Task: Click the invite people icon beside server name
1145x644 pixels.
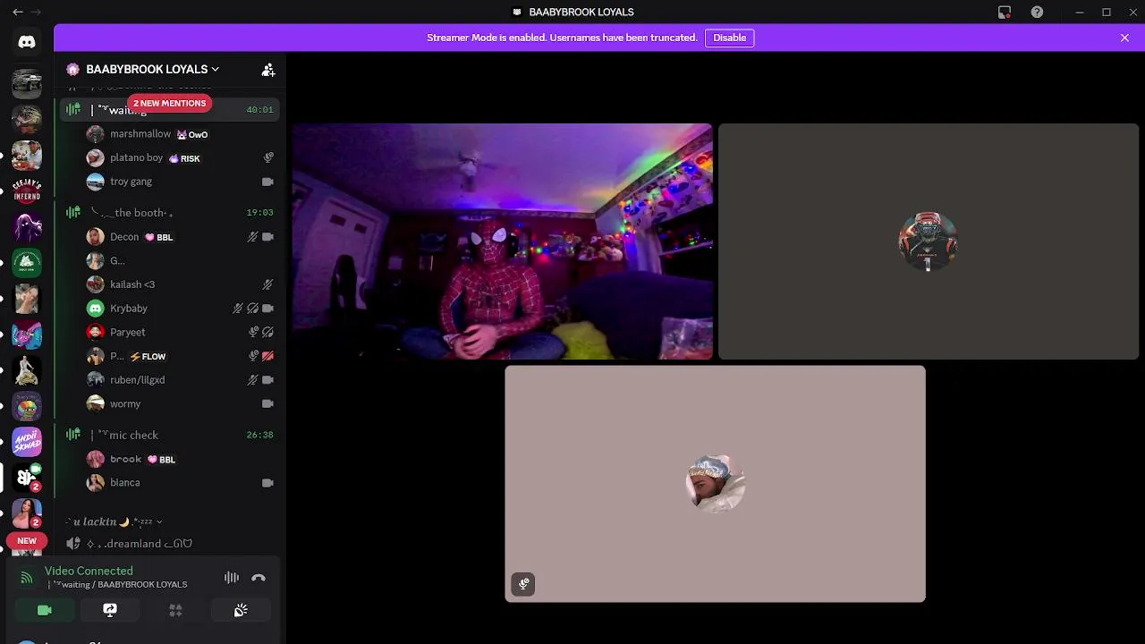Action: tap(267, 69)
